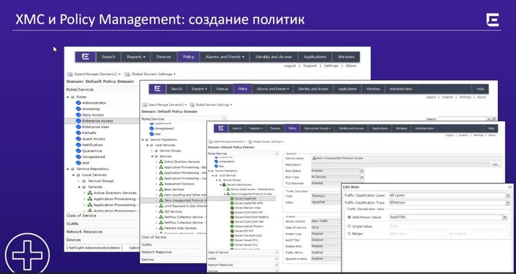
Task: Click the Extreme logo in the back window navbar
Action: (x=85, y=57)
